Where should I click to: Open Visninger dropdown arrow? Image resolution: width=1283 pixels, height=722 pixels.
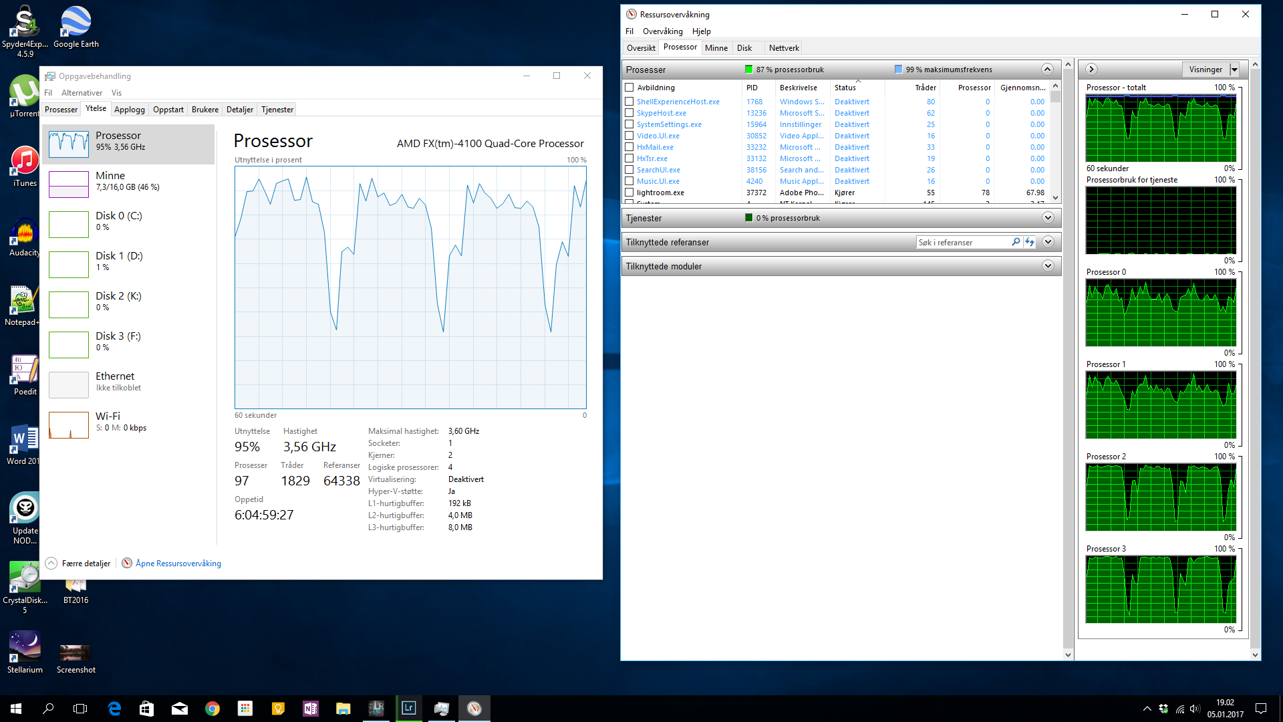coord(1235,70)
